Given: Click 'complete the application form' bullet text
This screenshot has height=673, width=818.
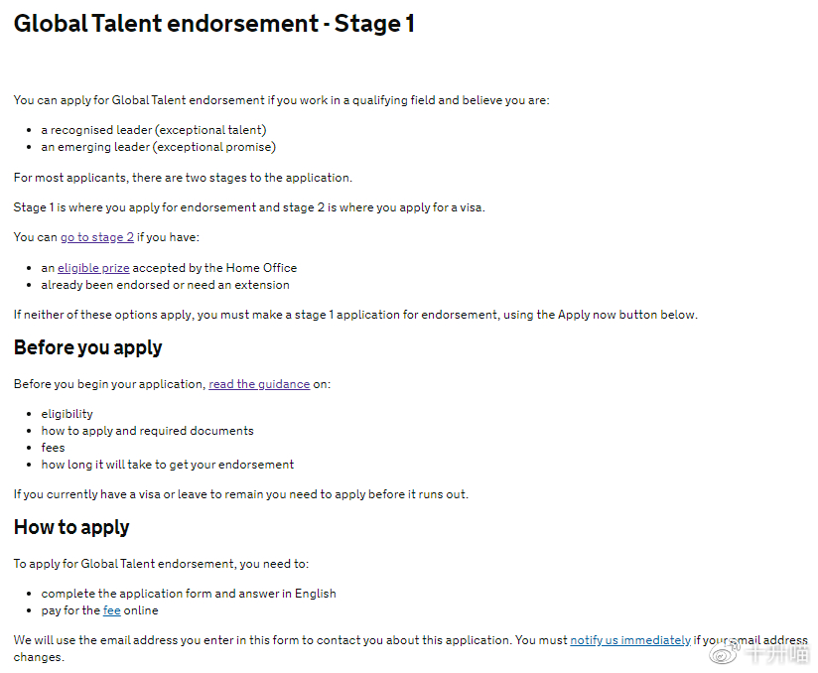Looking at the screenshot, I should [x=189, y=594].
